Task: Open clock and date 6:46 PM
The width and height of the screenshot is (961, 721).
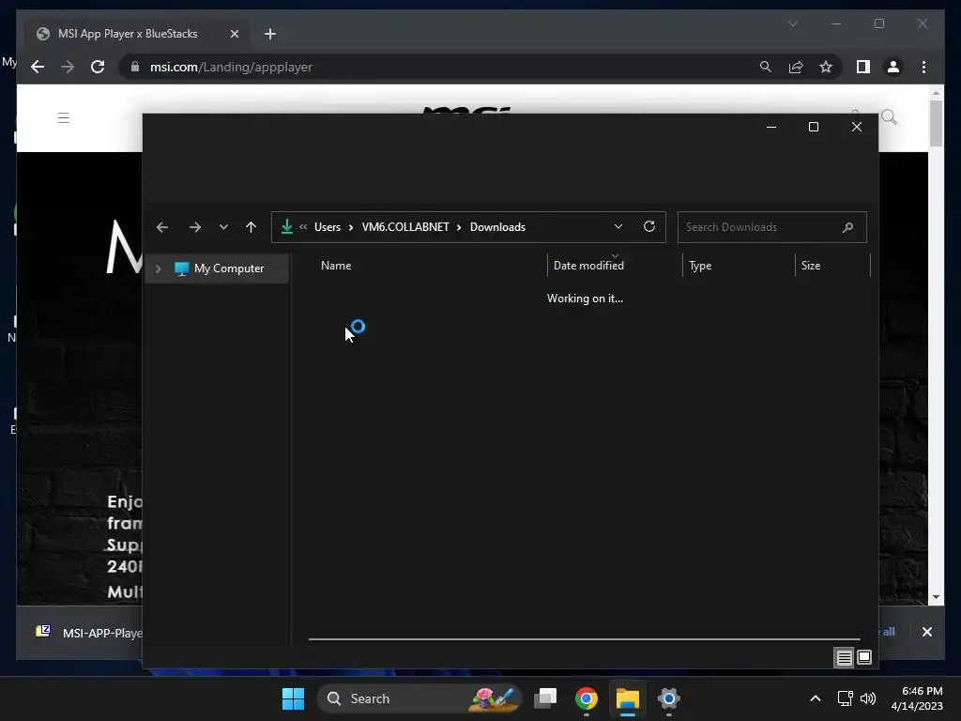Action: pos(917,698)
